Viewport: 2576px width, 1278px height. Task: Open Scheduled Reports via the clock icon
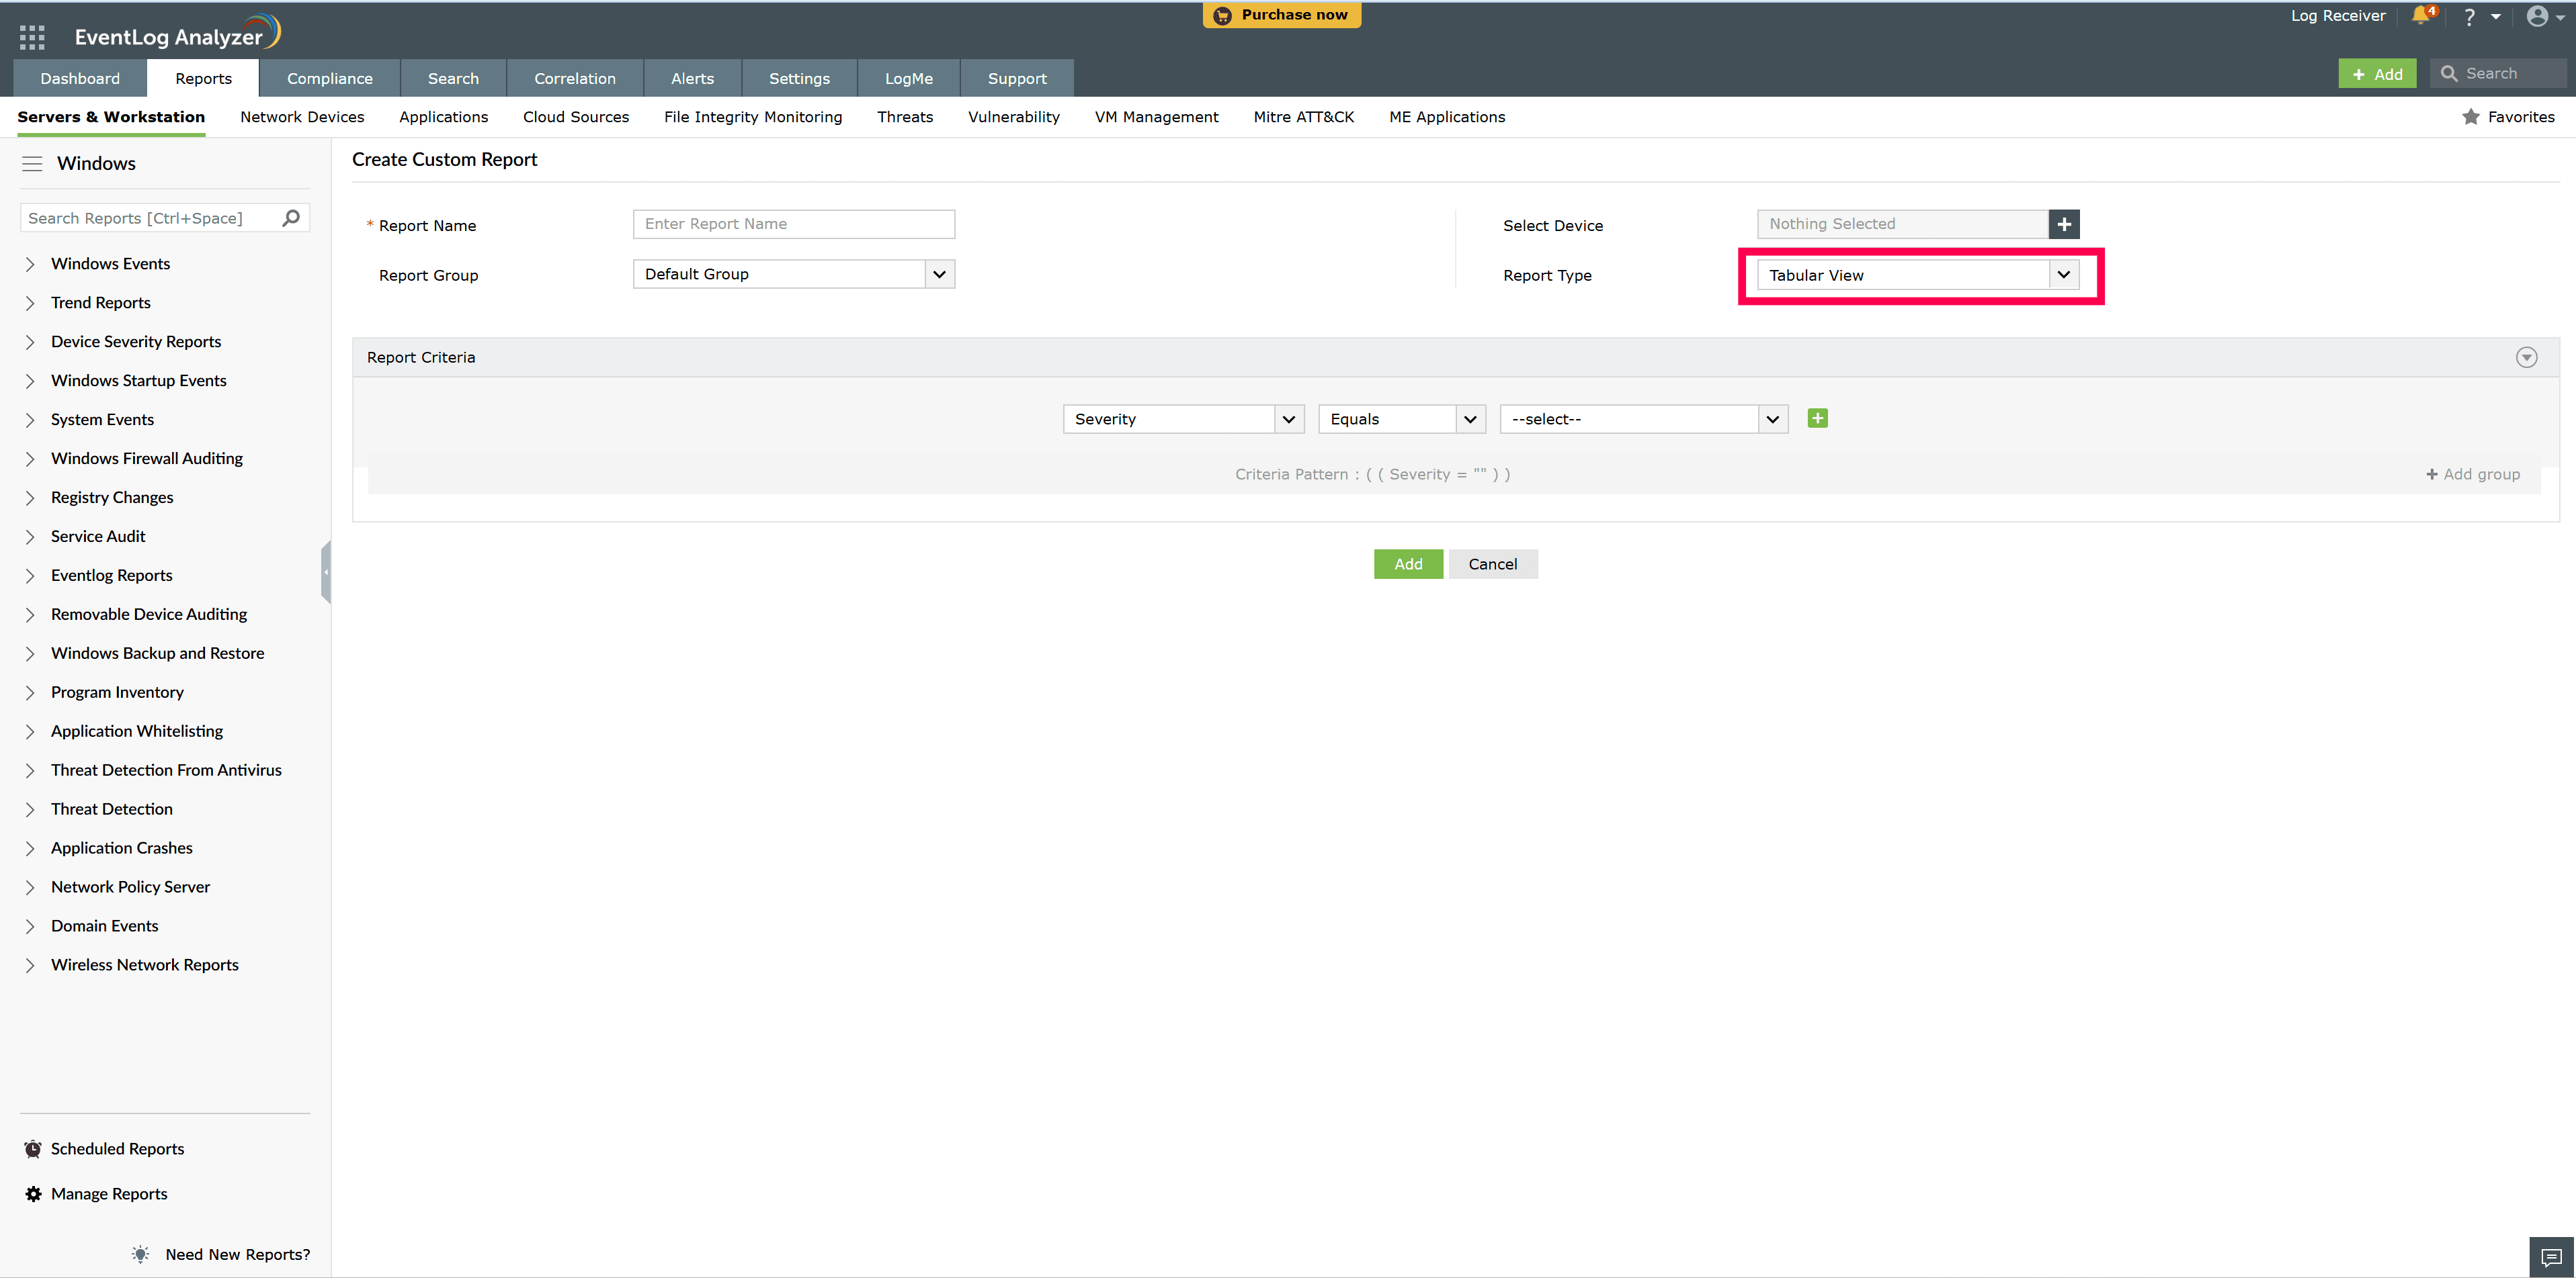tap(33, 1148)
